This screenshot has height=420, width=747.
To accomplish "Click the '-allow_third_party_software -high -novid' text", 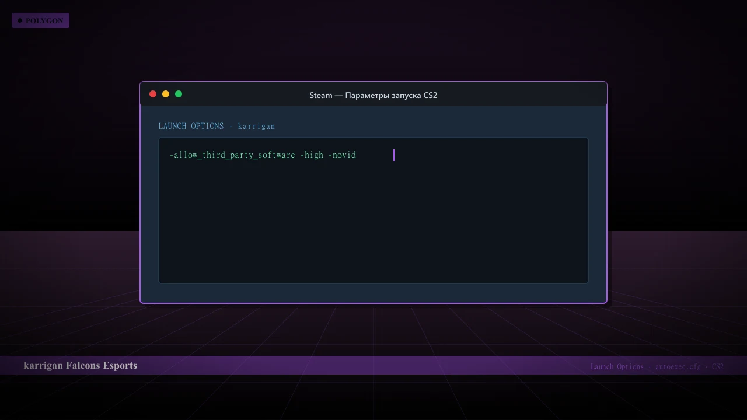I will pos(263,155).
